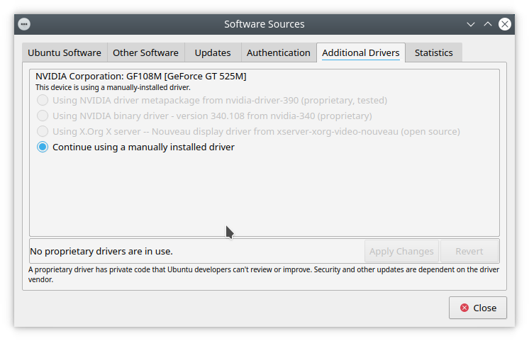Switch to the Ubuntu Software tab
Screen dimensions: 529x341
(x=65, y=52)
